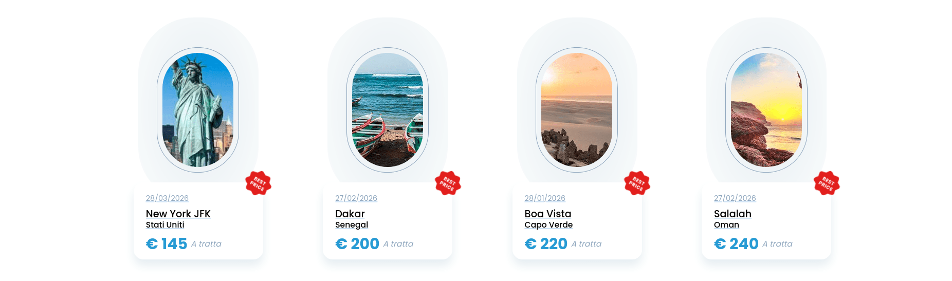
Task: Open the Boa Vista destination link
Action: pos(547,214)
